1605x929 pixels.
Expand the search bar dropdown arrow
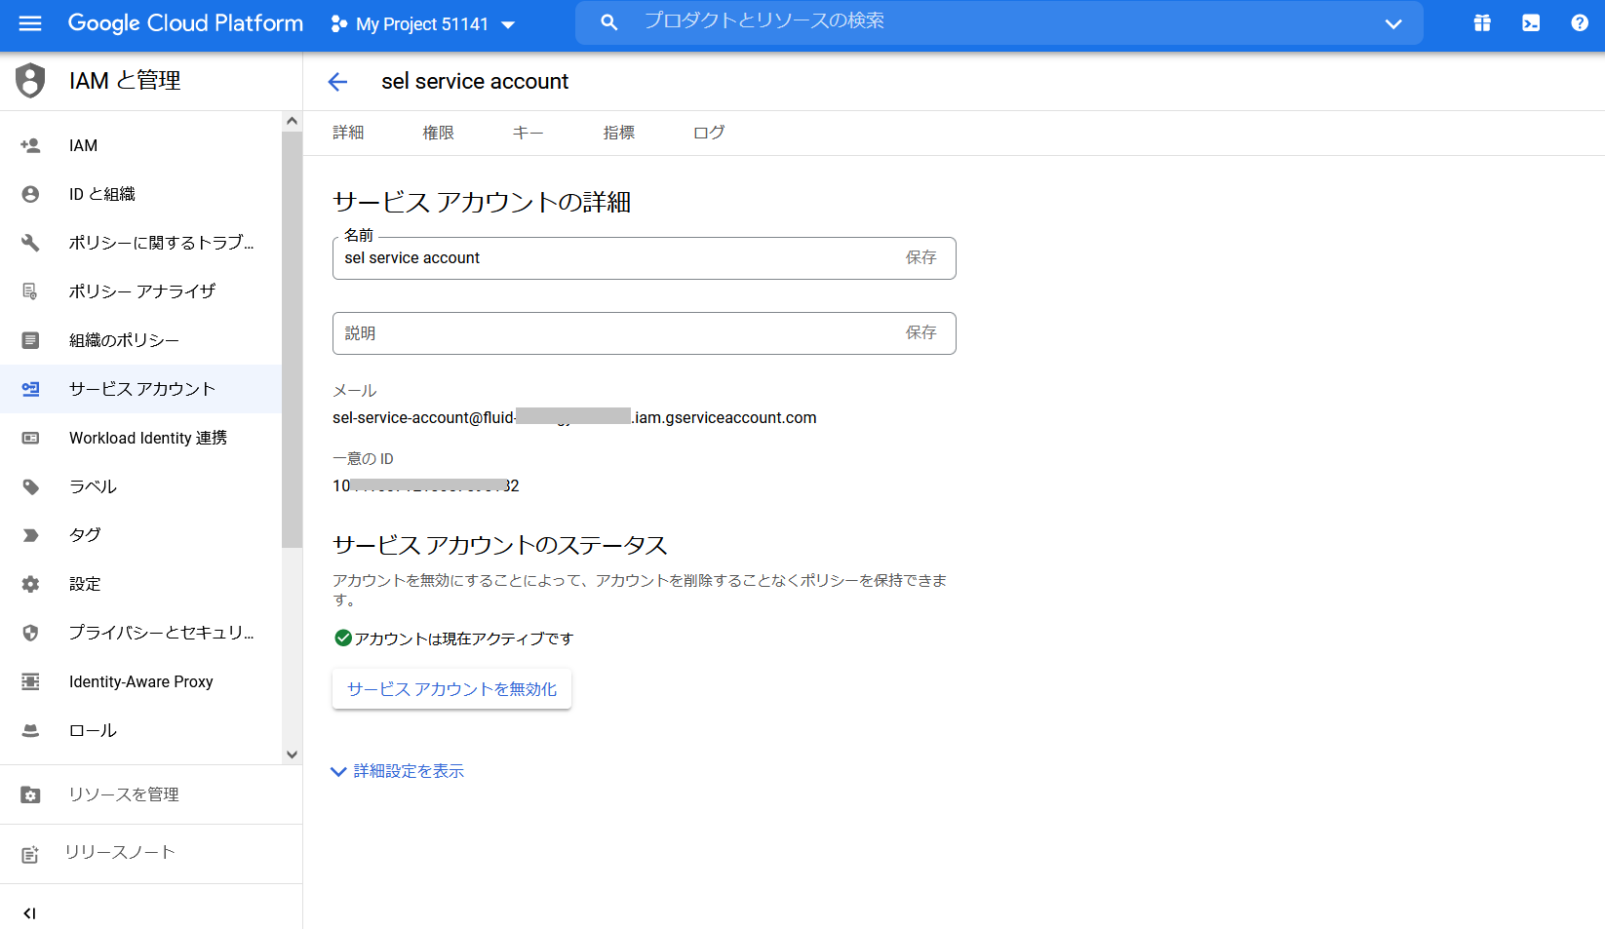(x=1393, y=23)
